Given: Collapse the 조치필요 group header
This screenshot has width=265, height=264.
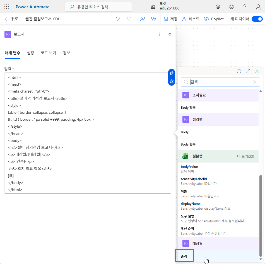Looking at the screenshot, I should tap(218, 95).
